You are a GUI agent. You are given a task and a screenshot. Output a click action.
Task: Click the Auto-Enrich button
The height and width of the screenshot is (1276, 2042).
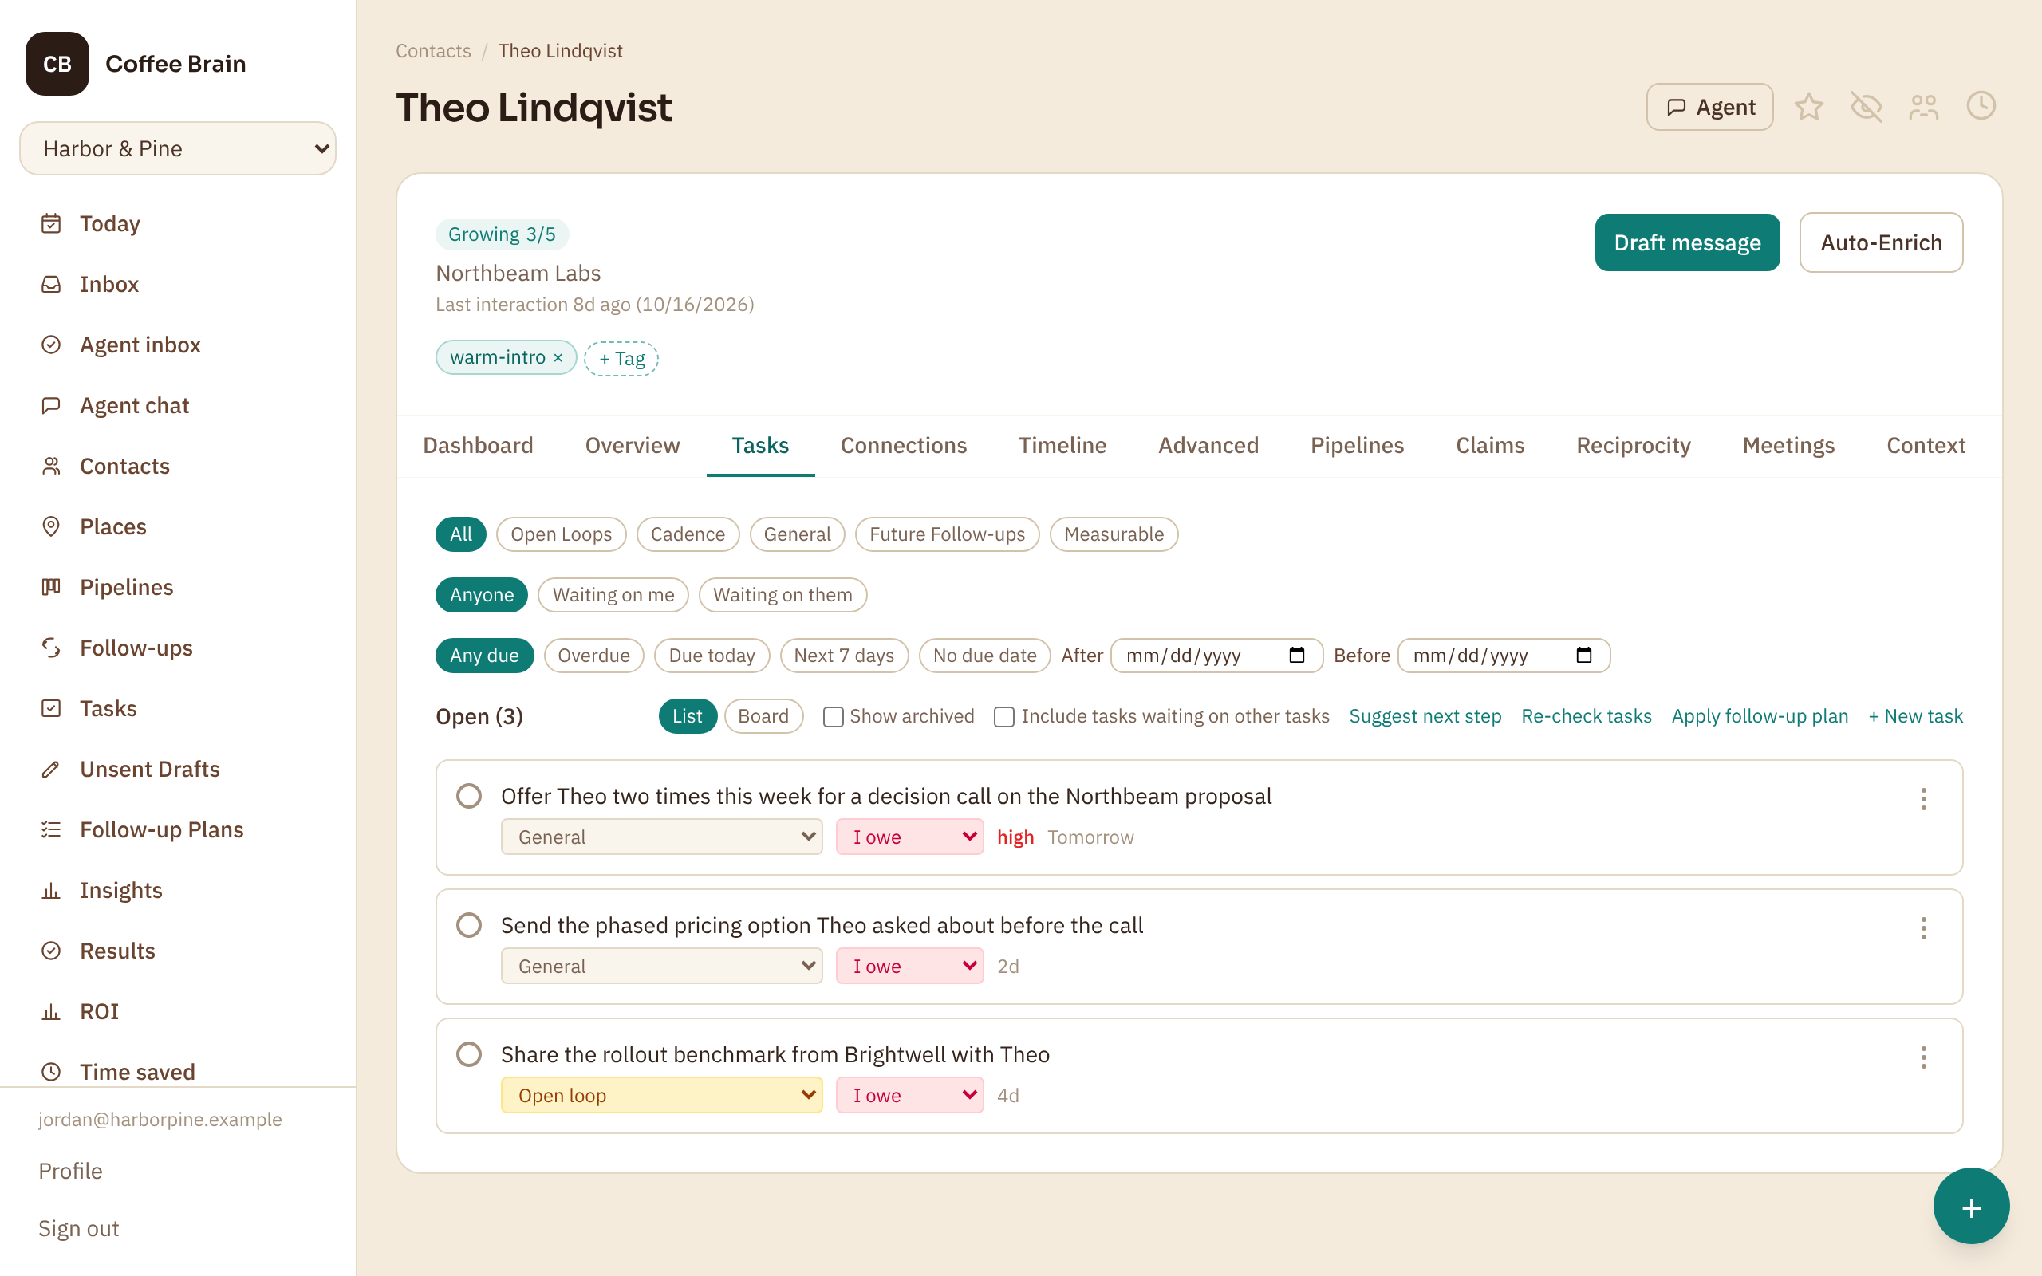click(1881, 243)
